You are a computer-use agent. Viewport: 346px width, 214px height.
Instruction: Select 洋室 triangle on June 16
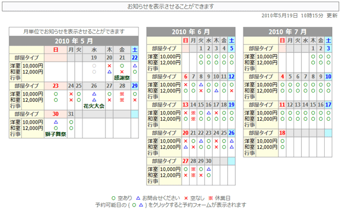(x=209, y=113)
